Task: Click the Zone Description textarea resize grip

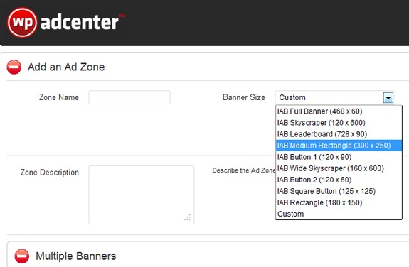Action: click(188, 217)
